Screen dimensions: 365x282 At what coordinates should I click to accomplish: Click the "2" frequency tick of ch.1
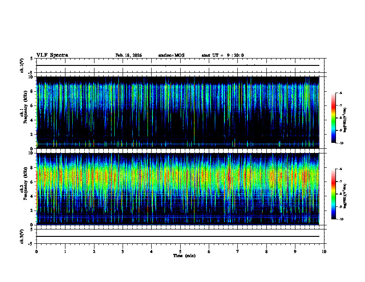32,135
